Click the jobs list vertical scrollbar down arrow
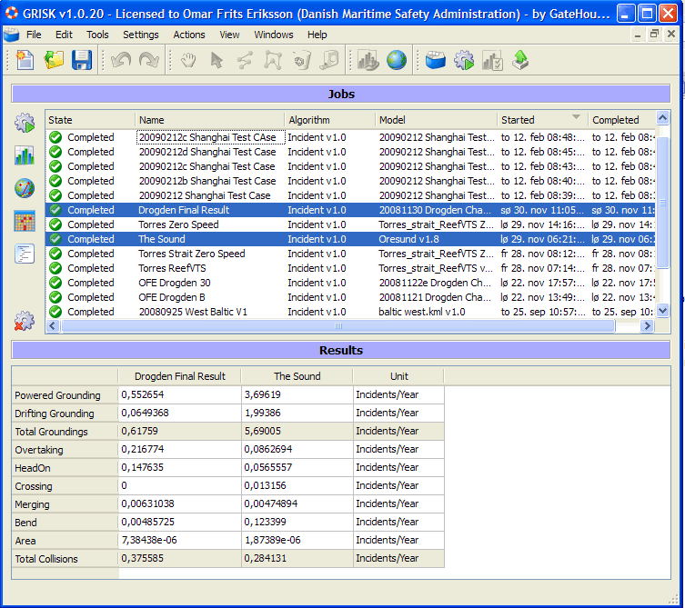 tap(663, 311)
